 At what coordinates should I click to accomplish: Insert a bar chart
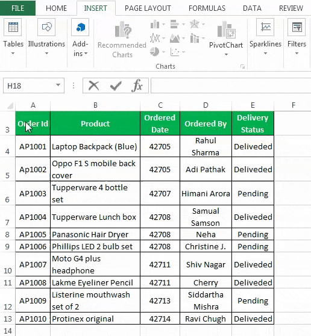click(175, 25)
